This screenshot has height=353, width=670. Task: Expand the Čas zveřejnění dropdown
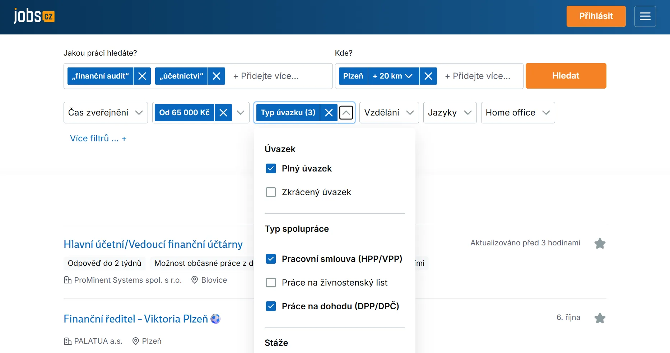106,113
